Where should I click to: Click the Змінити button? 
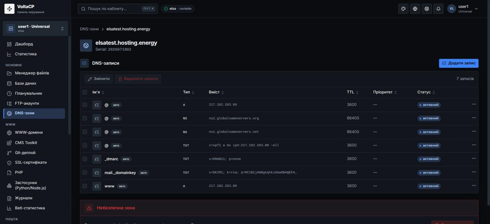[98, 79]
